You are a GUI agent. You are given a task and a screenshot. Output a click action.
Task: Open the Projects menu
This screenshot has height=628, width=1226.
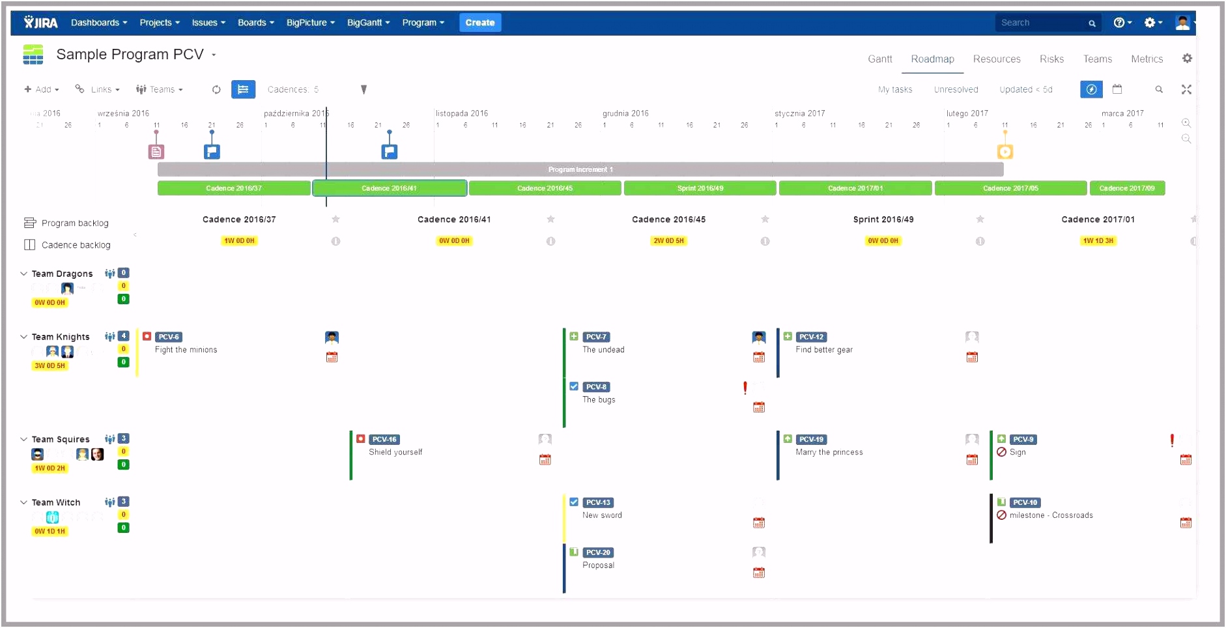pos(160,22)
